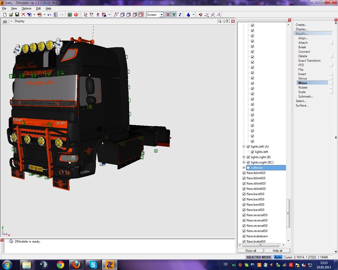The height and width of the screenshot is (270, 338).
Task: Click the red maximize viewport square icon
Action: pyautogui.click(x=233, y=21)
